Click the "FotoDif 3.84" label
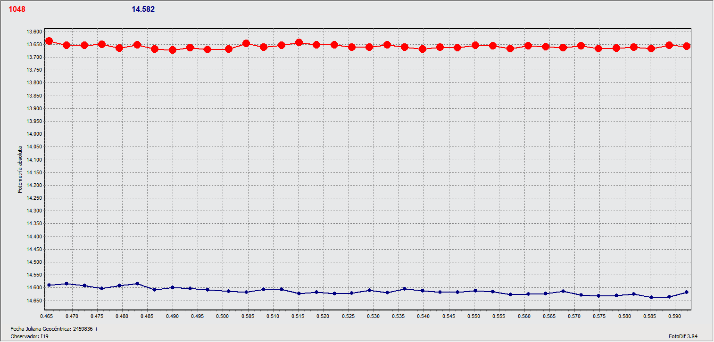Viewport: 714px width, 342px height. tap(683, 336)
